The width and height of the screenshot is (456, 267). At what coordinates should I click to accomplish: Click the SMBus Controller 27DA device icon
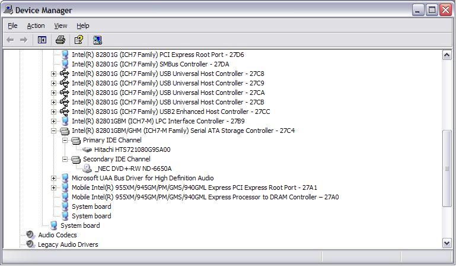pos(65,64)
